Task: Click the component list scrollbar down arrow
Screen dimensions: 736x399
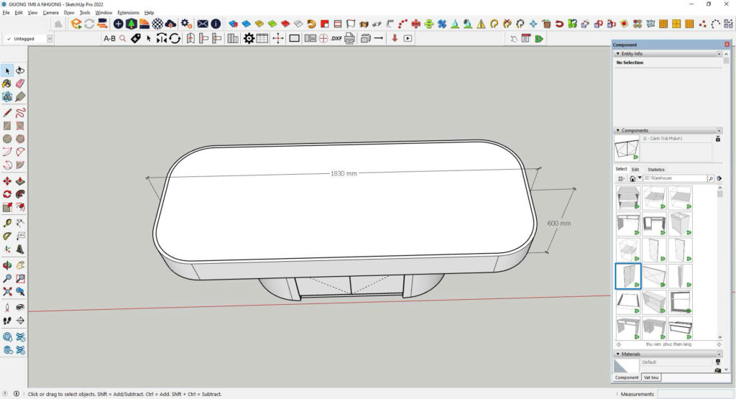Action: [x=720, y=337]
